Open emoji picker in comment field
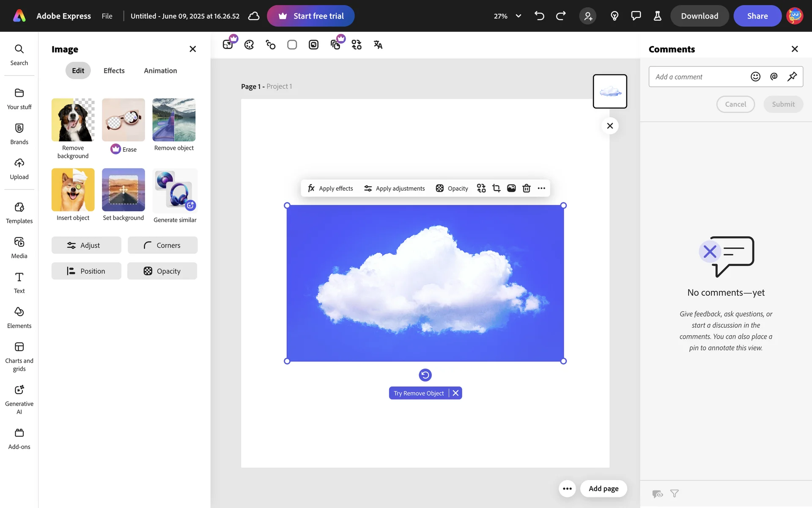812x508 pixels. coord(755,77)
